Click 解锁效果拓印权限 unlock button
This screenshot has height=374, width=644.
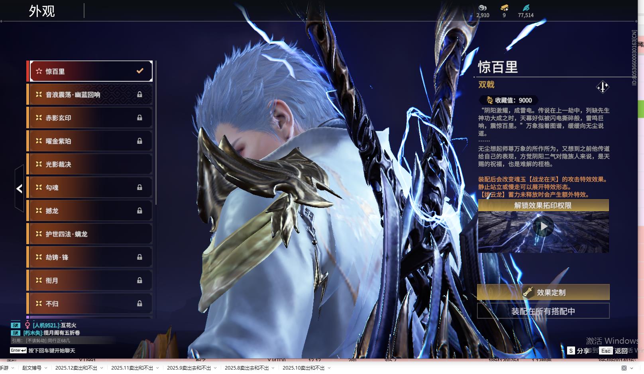point(543,206)
